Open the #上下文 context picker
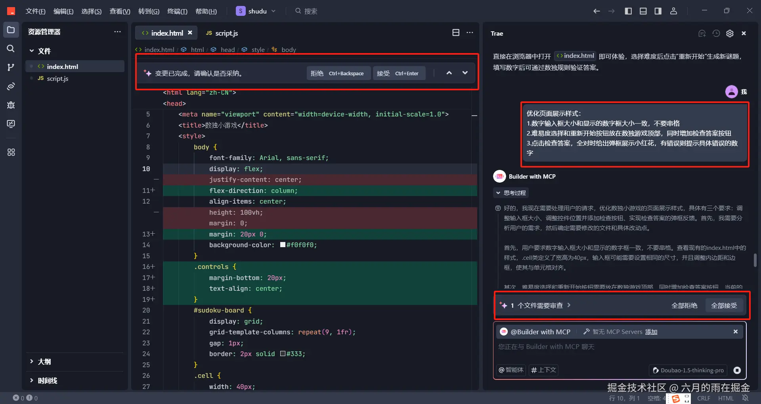The image size is (761, 404). (544, 370)
